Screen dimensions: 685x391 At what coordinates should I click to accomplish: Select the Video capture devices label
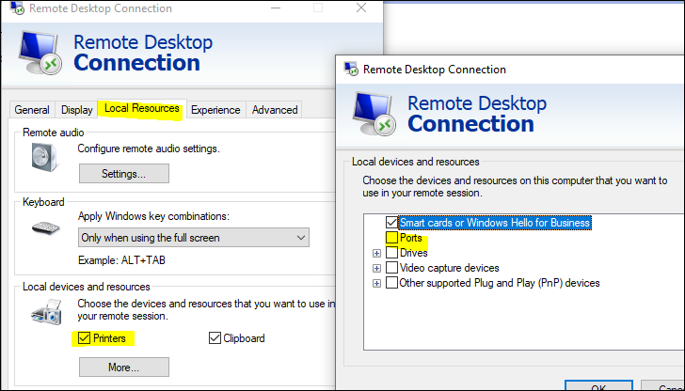tap(450, 268)
